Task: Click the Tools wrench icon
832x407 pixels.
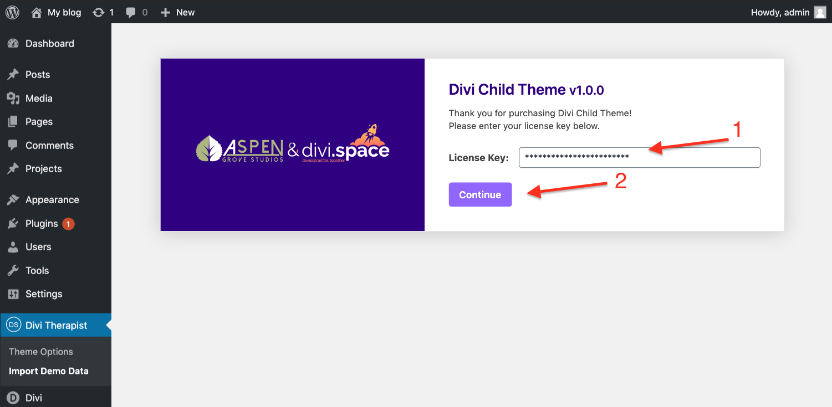Action: [13, 271]
